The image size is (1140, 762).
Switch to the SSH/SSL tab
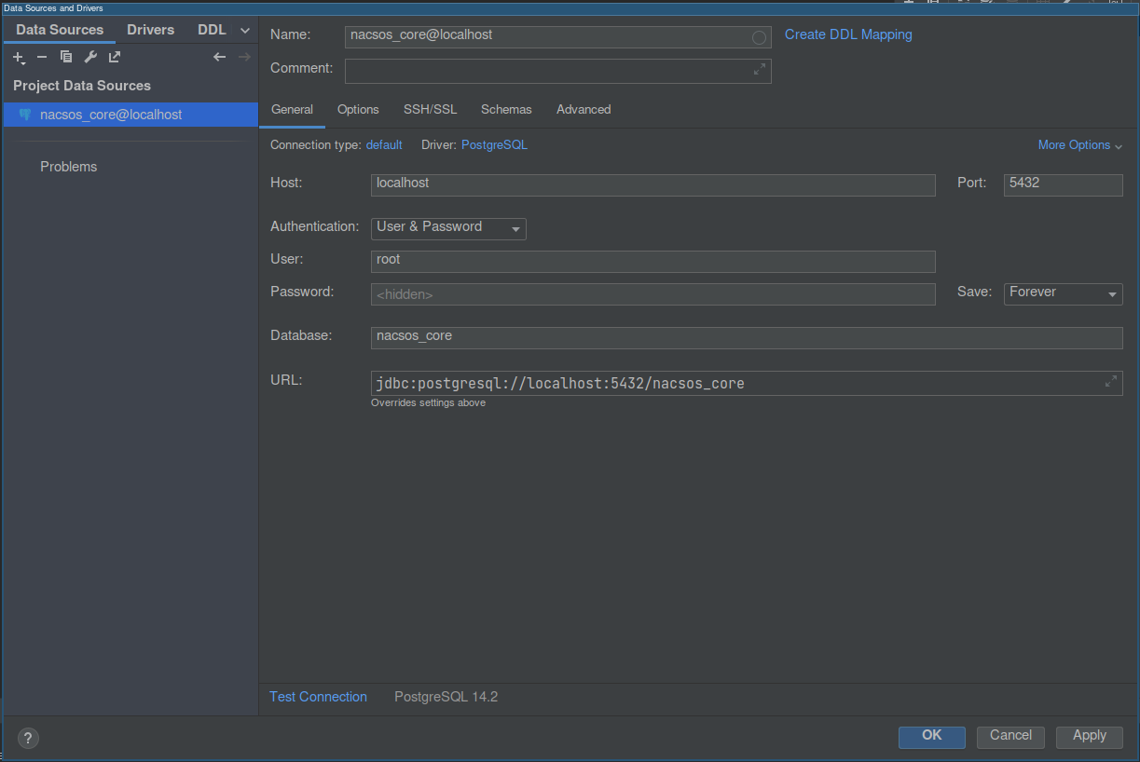click(x=430, y=110)
